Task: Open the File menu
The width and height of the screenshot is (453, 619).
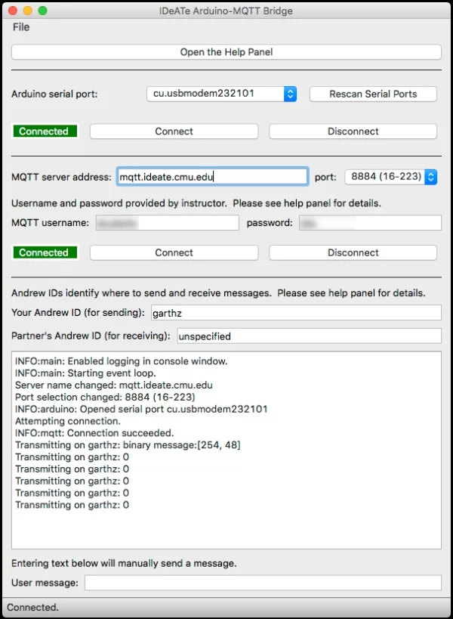Action: point(21,27)
